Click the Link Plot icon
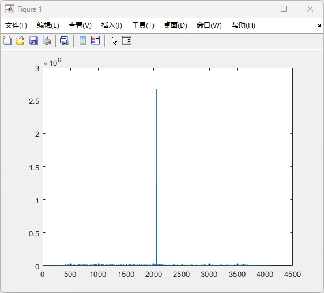Viewport: 324px width, 293px height. 65,40
